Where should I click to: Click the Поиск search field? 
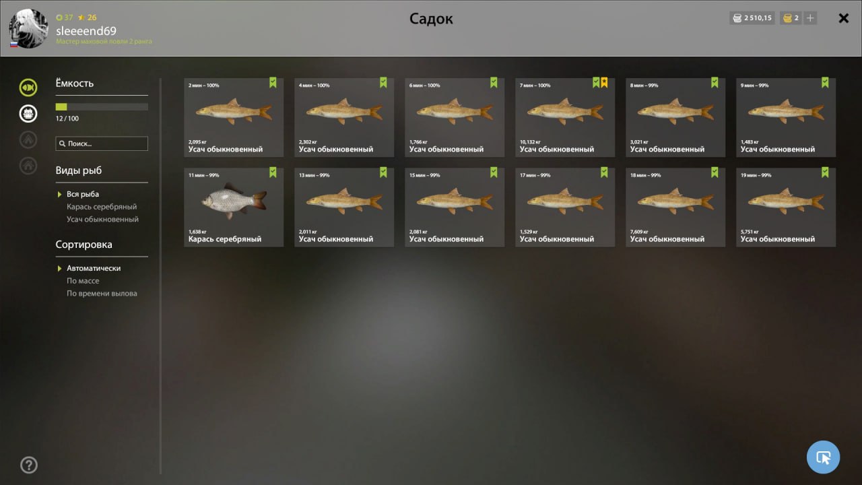click(x=102, y=143)
